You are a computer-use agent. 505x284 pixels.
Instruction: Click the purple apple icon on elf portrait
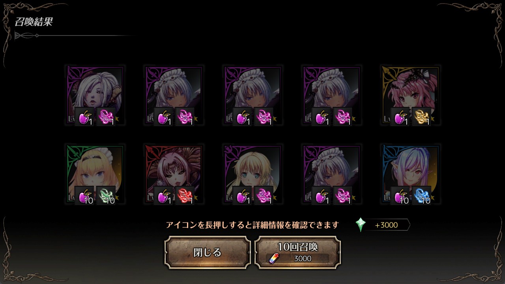(400, 196)
